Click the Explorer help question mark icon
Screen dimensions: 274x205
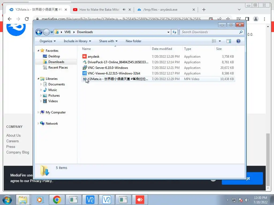click(238, 41)
